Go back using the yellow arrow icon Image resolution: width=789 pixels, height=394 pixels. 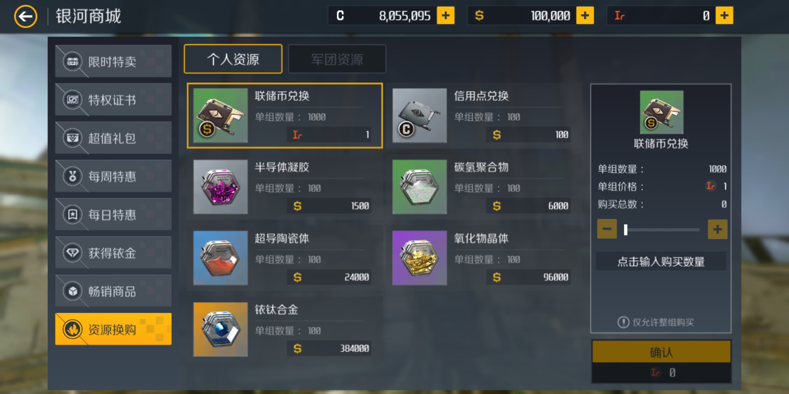tap(26, 16)
